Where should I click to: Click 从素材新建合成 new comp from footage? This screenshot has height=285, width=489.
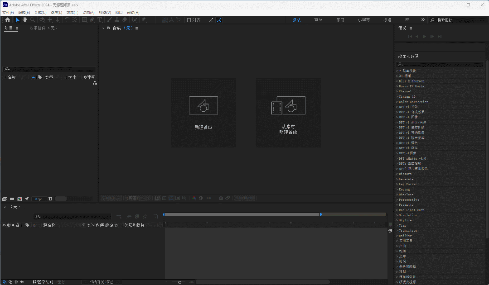[288, 113]
